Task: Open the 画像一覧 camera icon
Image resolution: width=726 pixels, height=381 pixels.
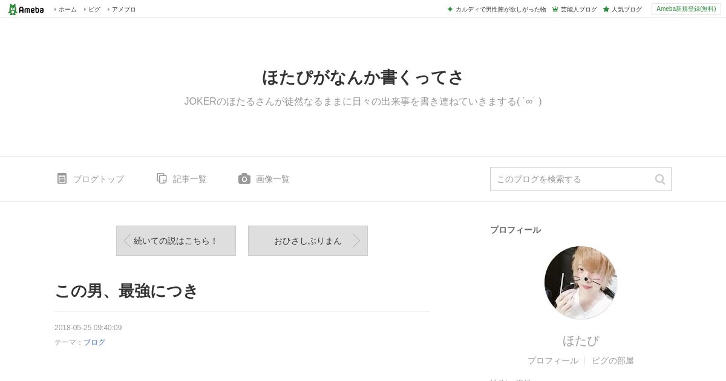Action: point(244,178)
